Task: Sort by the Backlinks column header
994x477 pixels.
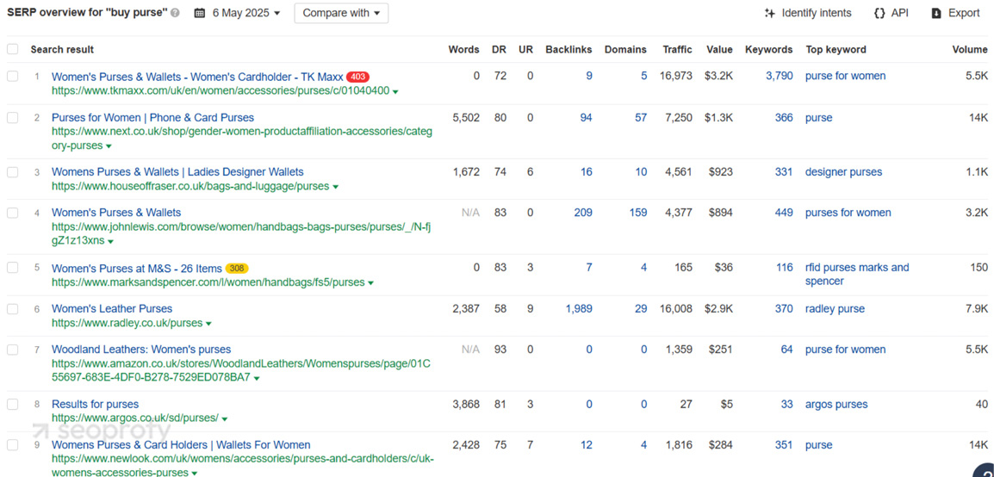Action: point(568,49)
